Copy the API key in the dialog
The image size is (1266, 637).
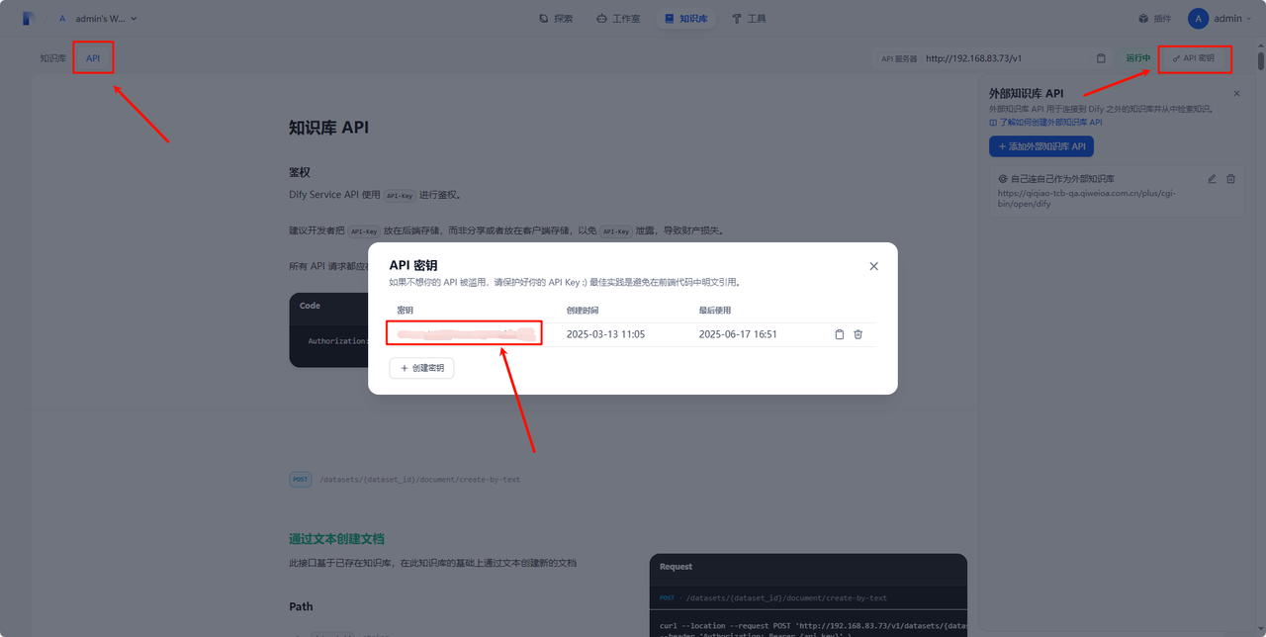[x=840, y=334]
